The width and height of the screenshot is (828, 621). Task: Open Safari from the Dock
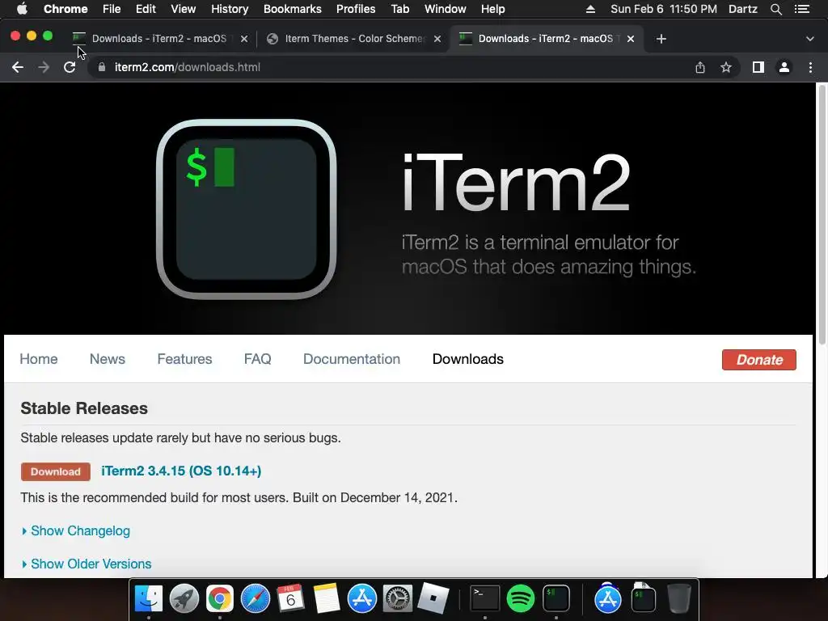(256, 598)
